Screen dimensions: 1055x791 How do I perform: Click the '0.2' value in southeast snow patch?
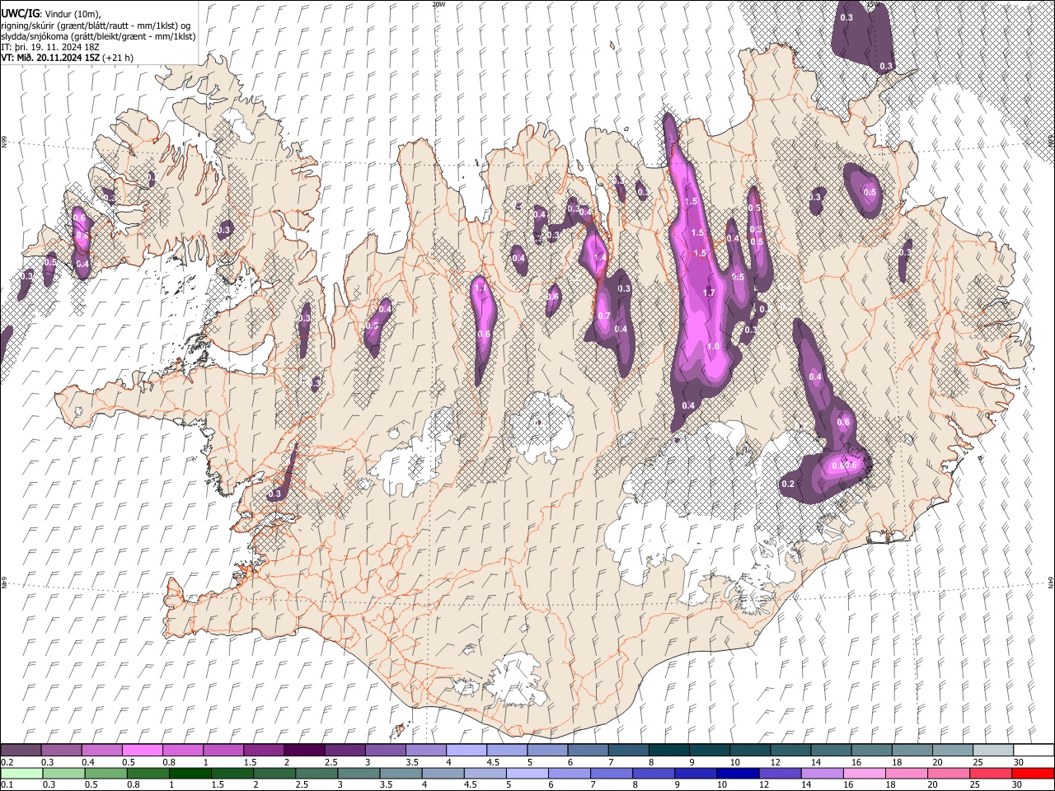[787, 484]
